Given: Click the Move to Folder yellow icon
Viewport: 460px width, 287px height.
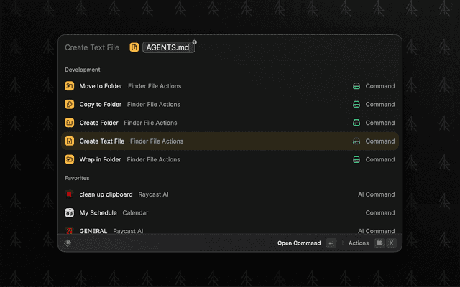Looking at the screenshot, I should click(70, 86).
